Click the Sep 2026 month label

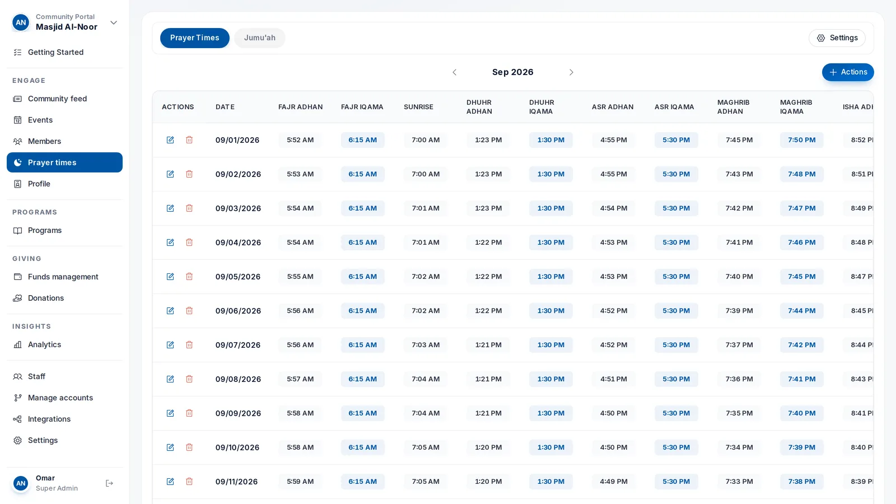click(x=512, y=72)
